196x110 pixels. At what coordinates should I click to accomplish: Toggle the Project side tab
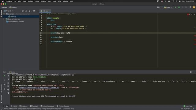click(1, 13)
